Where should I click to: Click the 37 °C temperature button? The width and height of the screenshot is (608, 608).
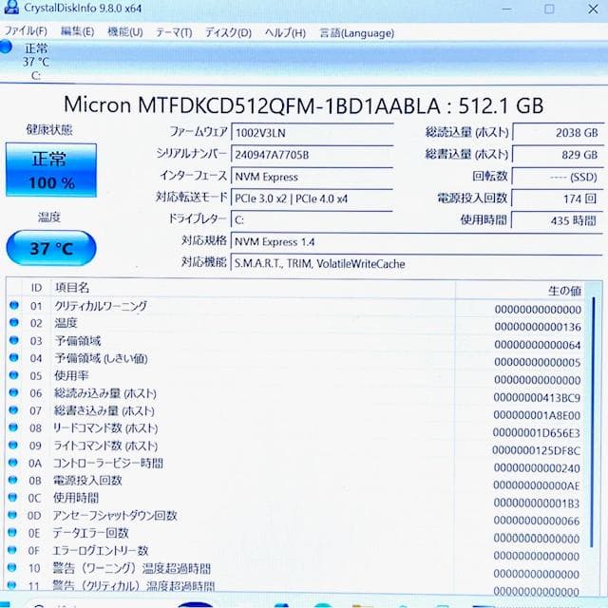51,248
